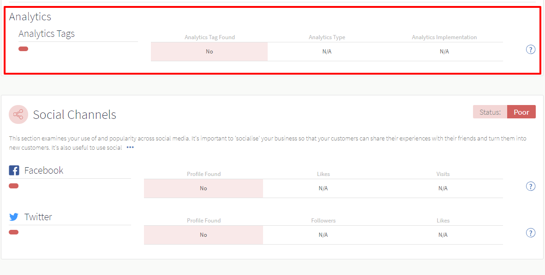This screenshot has width=545, height=275.
Task: Select the Facebook Profile Found 'No' cell
Action: coord(204,188)
